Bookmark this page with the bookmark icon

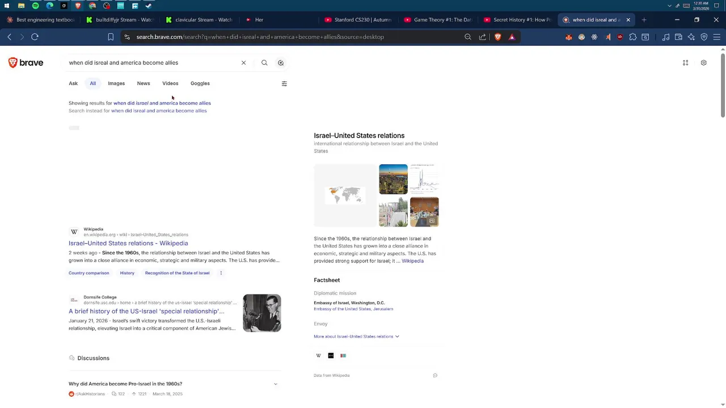tap(111, 37)
